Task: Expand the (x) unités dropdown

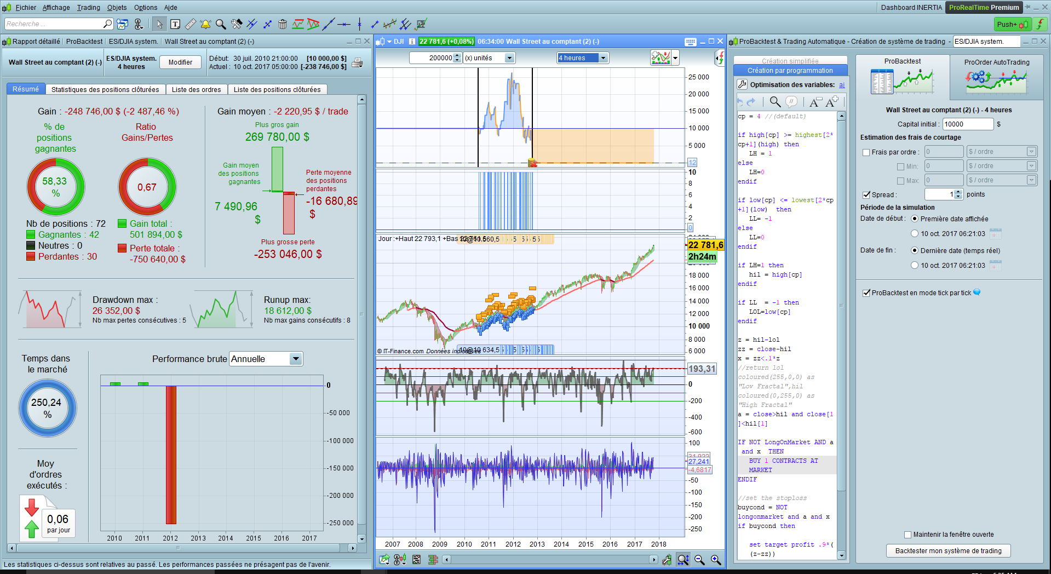Action: pyautogui.click(x=509, y=58)
